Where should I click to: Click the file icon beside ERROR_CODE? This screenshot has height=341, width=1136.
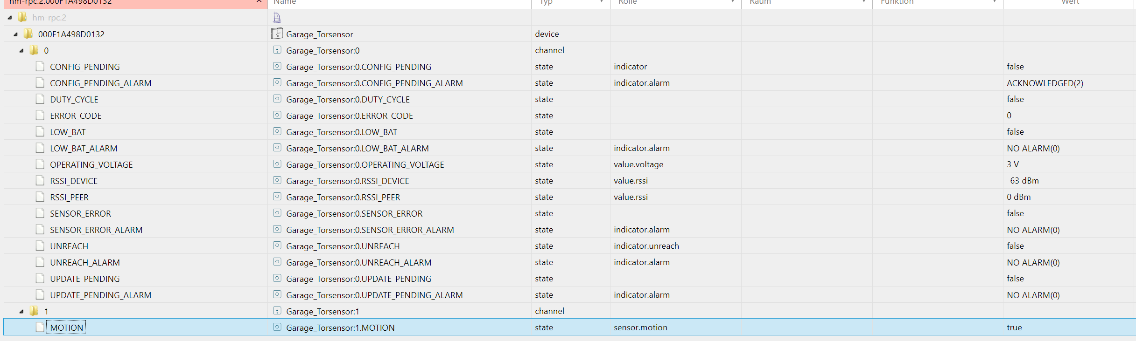coord(40,115)
